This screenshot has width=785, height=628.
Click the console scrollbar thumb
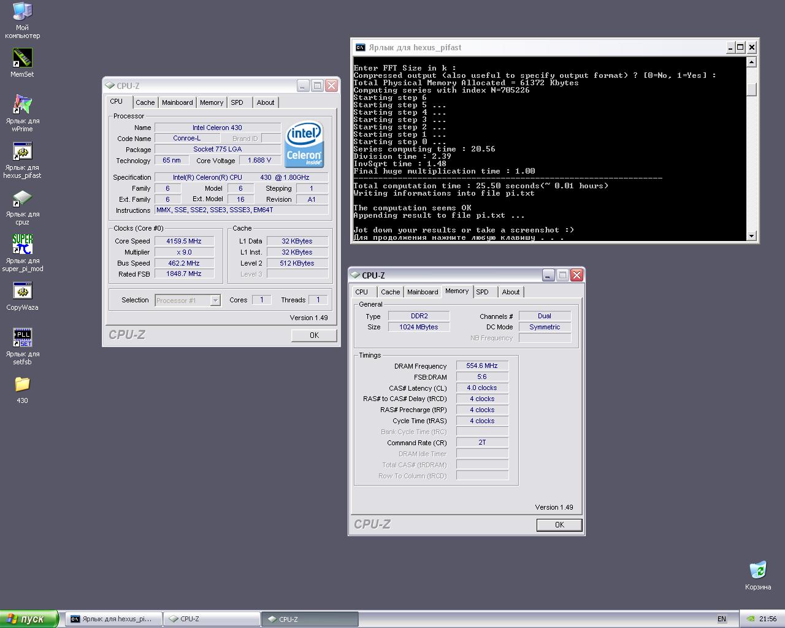coord(751,90)
